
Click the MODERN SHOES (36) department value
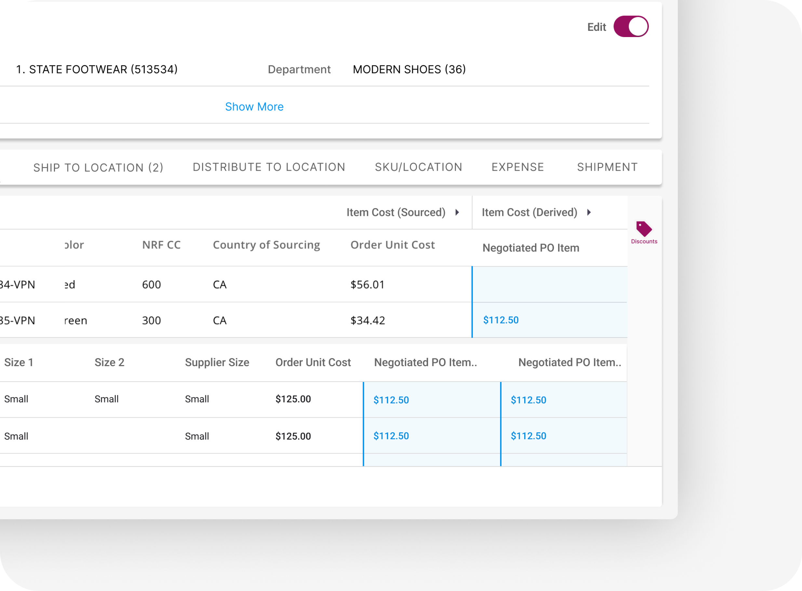pos(409,69)
